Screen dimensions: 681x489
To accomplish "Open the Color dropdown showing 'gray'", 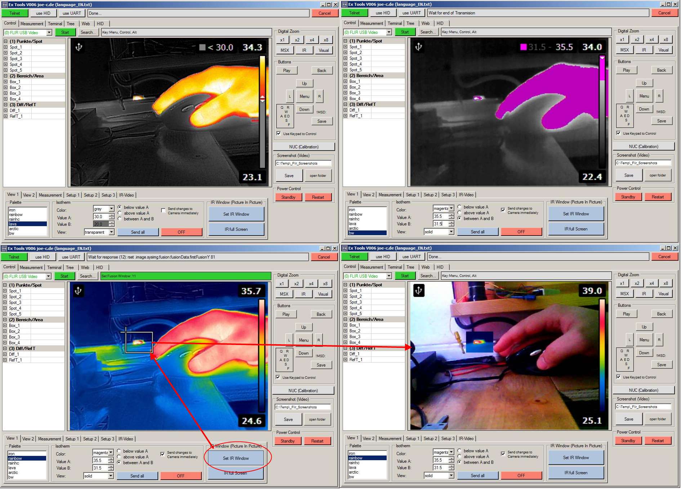I will pyautogui.click(x=111, y=209).
